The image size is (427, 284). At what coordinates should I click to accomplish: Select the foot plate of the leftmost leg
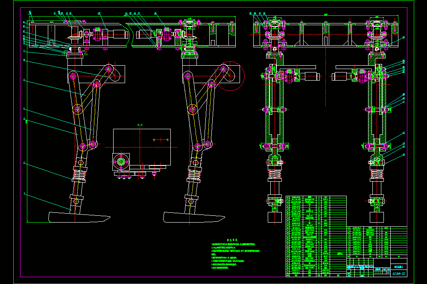79,217
